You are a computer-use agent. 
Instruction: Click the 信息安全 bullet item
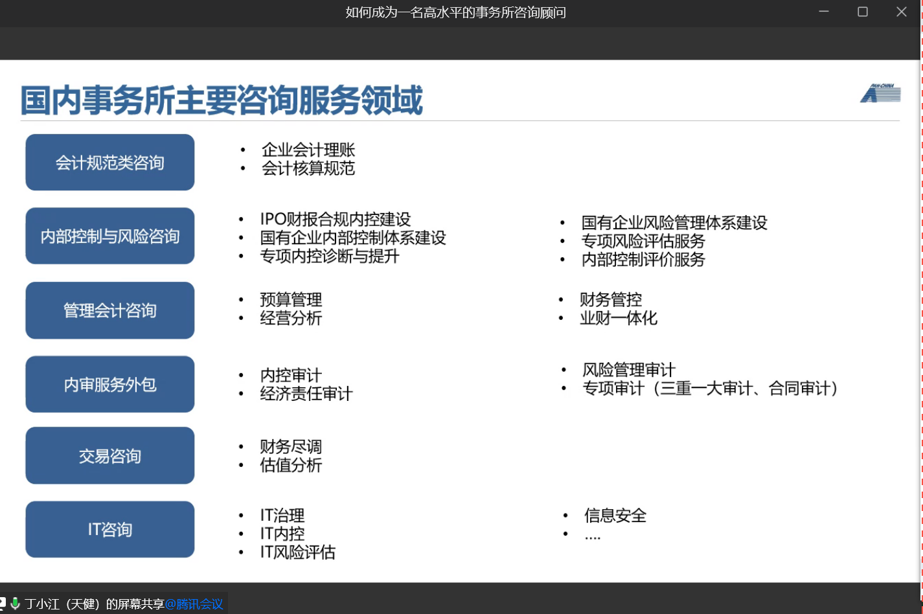click(x=615, y=516)
